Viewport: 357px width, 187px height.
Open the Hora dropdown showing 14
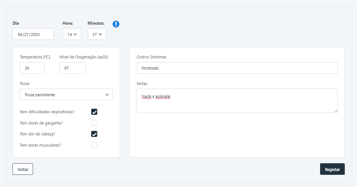click(72, 34)
